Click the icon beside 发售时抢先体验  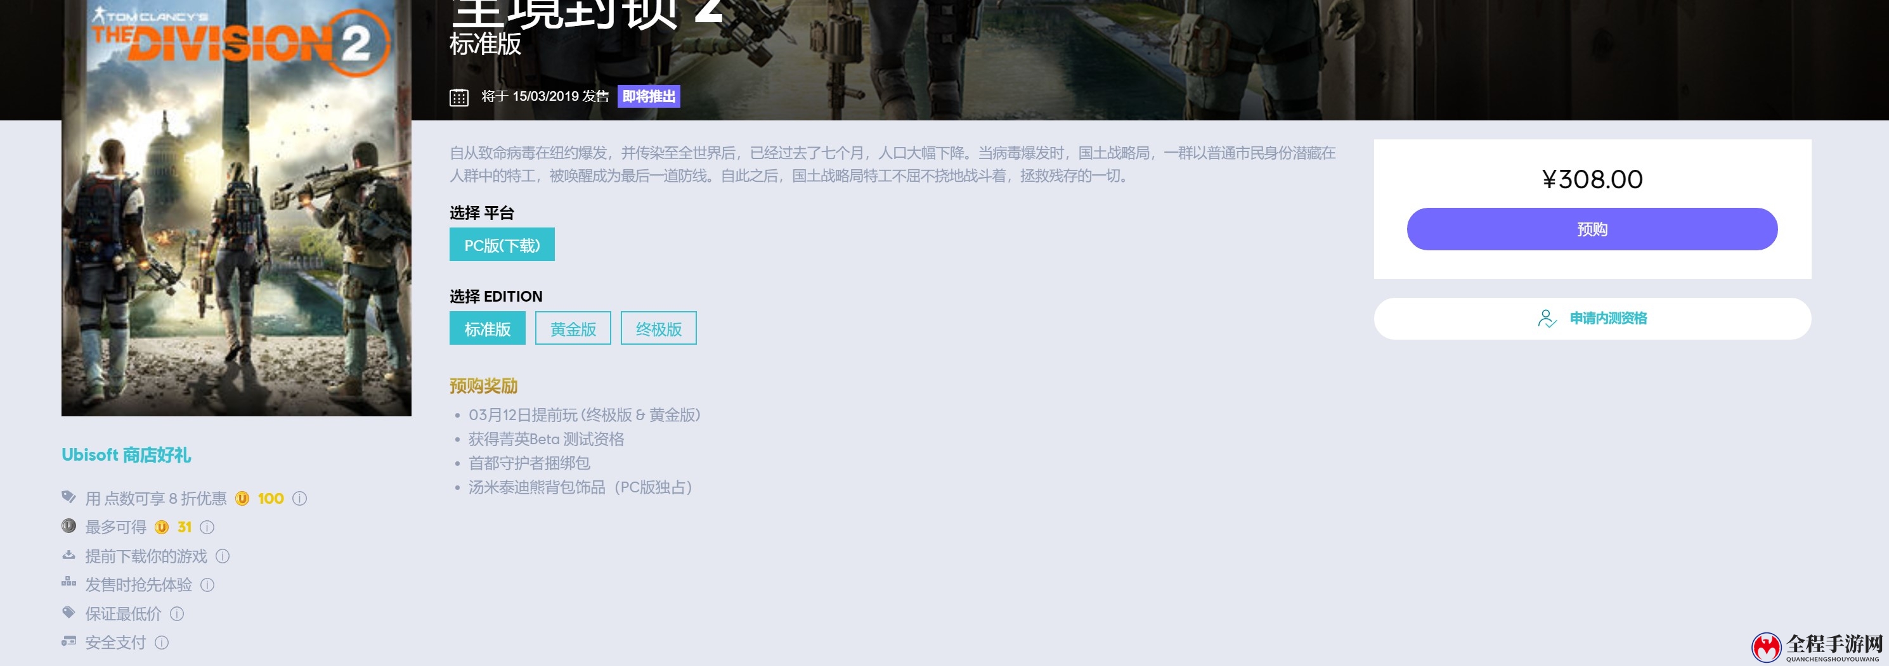[x=69, y=582]
